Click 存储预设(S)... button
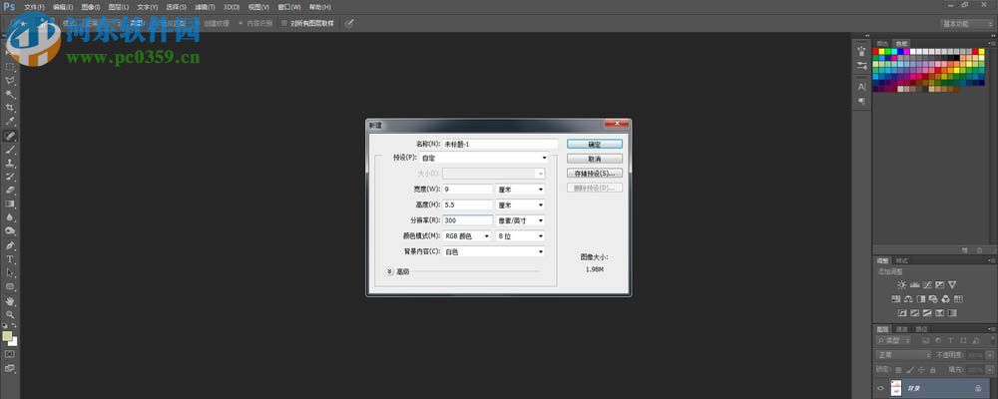Screen dimensions: 998x399 [x=595, y=174]
